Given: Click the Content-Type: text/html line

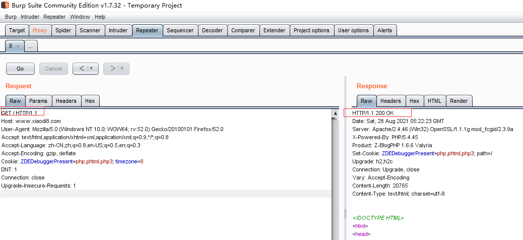Looking at the screenshot, I should tap(398, 194).
